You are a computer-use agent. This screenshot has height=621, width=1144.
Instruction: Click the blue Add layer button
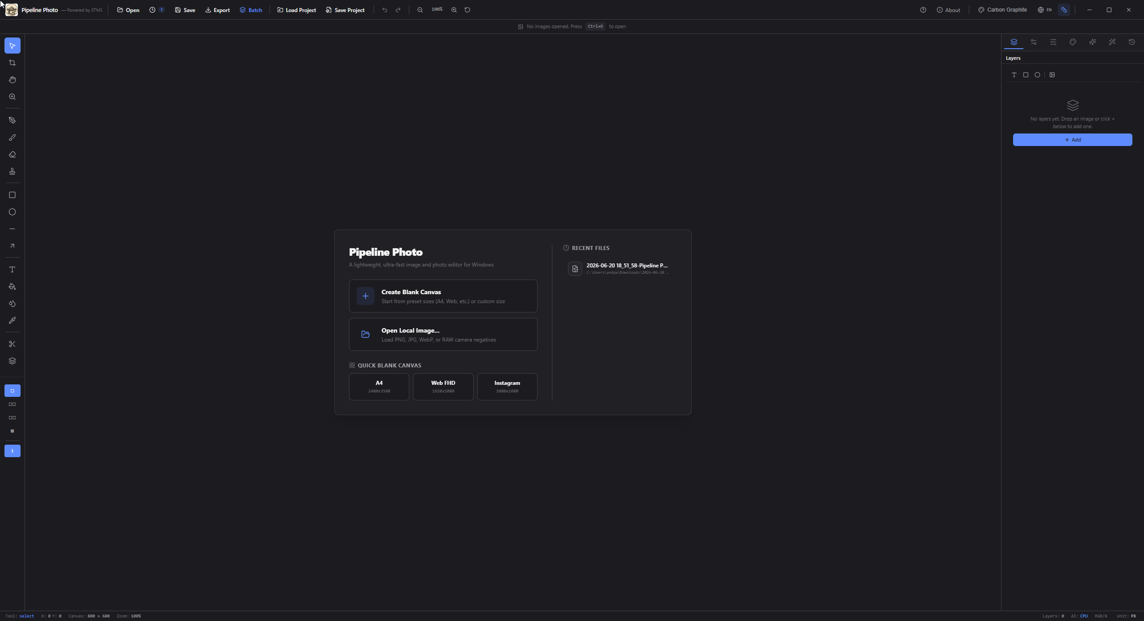tap(1072, 140)
